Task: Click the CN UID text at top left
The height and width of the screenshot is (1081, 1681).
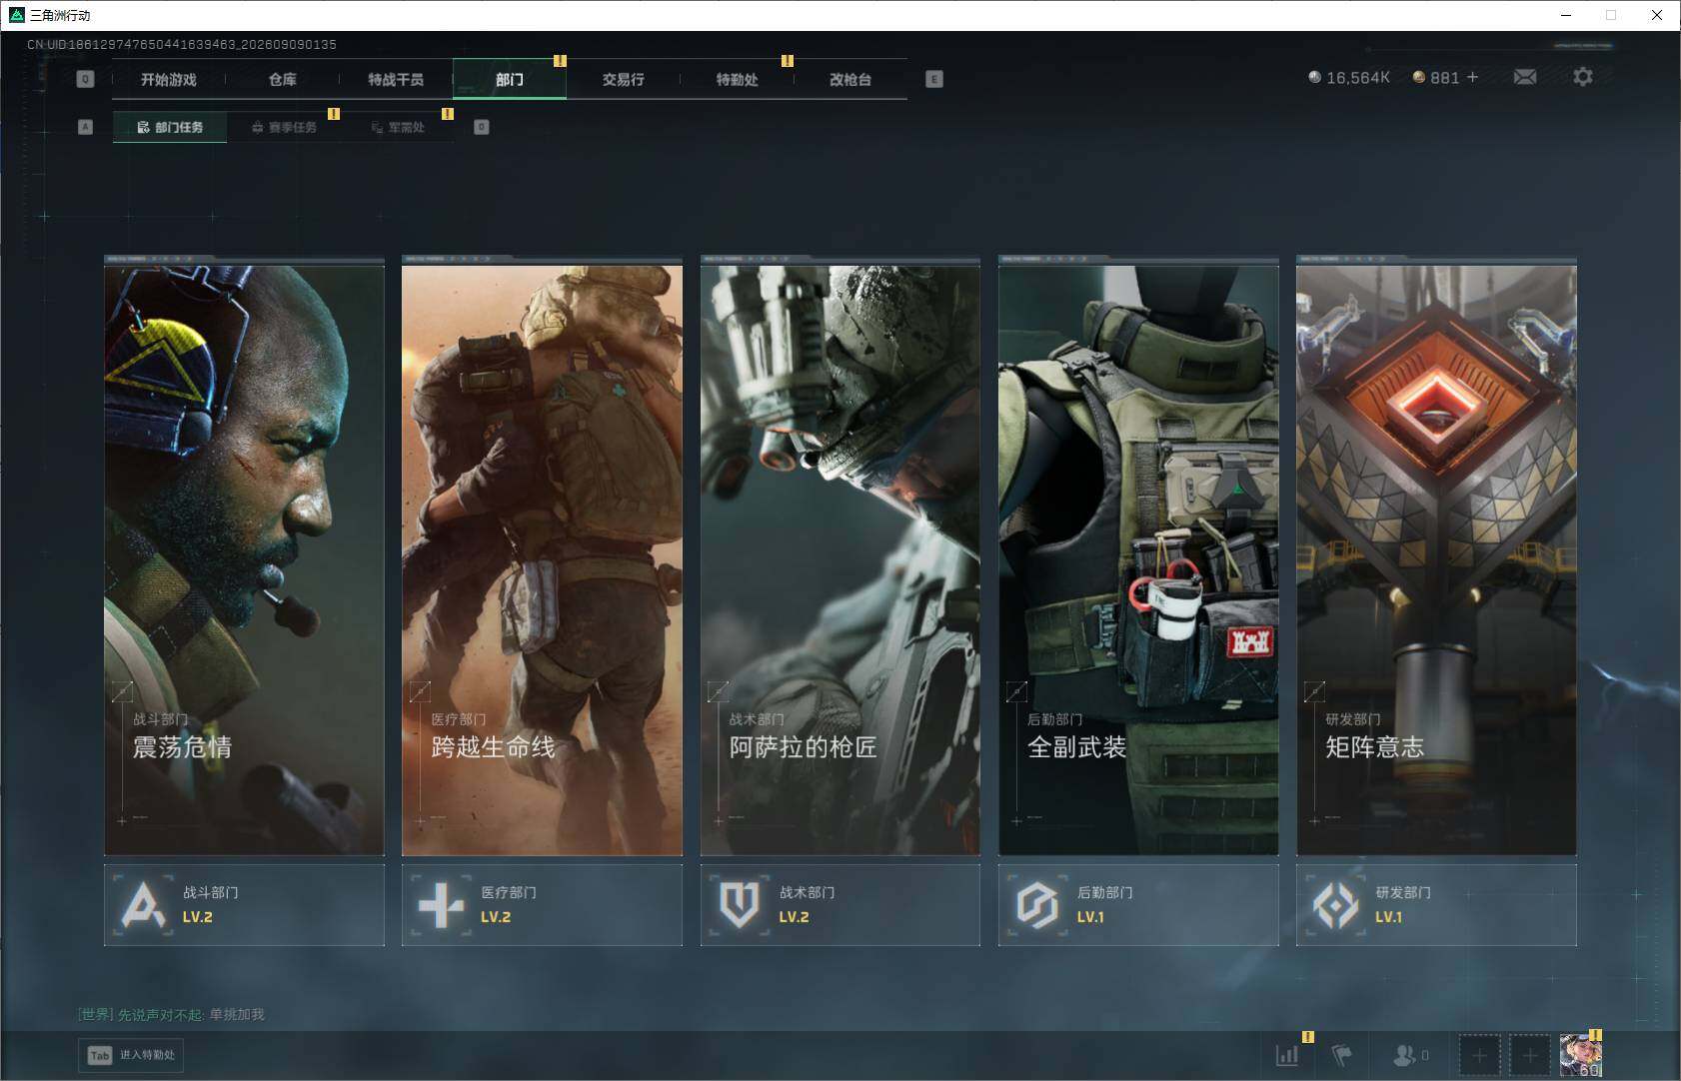Action: coord(182,44)
